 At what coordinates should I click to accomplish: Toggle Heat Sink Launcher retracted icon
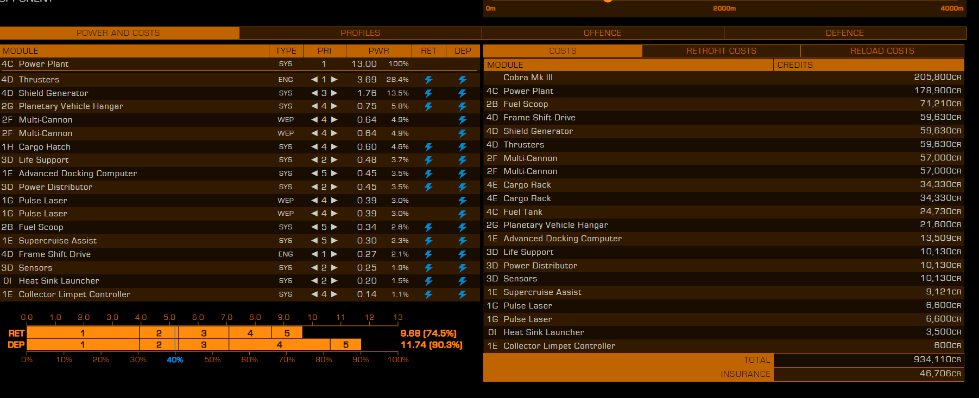coord(428,281)
